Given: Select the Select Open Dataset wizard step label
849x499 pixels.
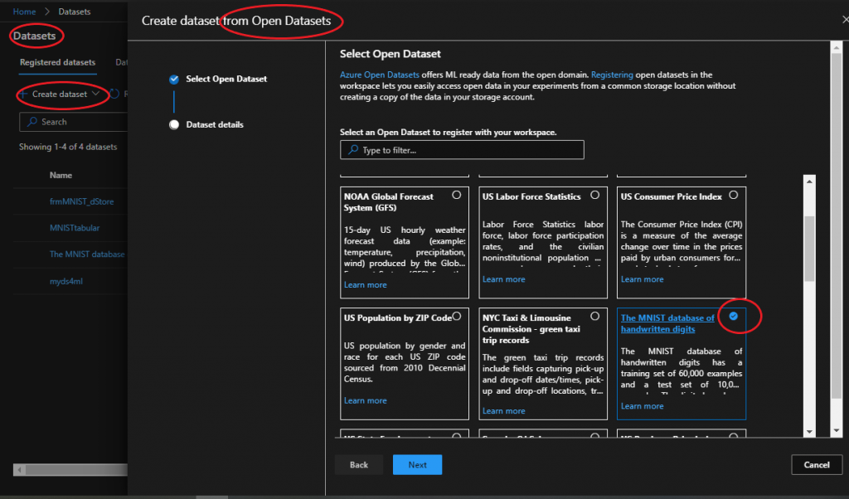Looking at the screenshot, I should point(226,79).
